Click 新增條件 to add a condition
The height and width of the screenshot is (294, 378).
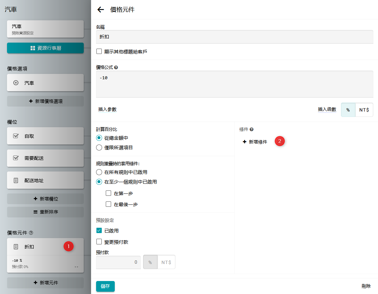pyautogui.click(x=255, y=142)
